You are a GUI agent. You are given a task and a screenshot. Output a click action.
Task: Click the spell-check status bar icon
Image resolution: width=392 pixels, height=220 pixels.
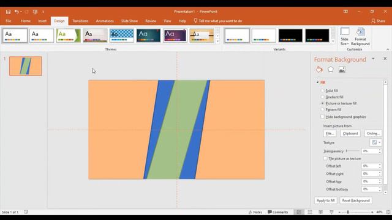[26, 212]
